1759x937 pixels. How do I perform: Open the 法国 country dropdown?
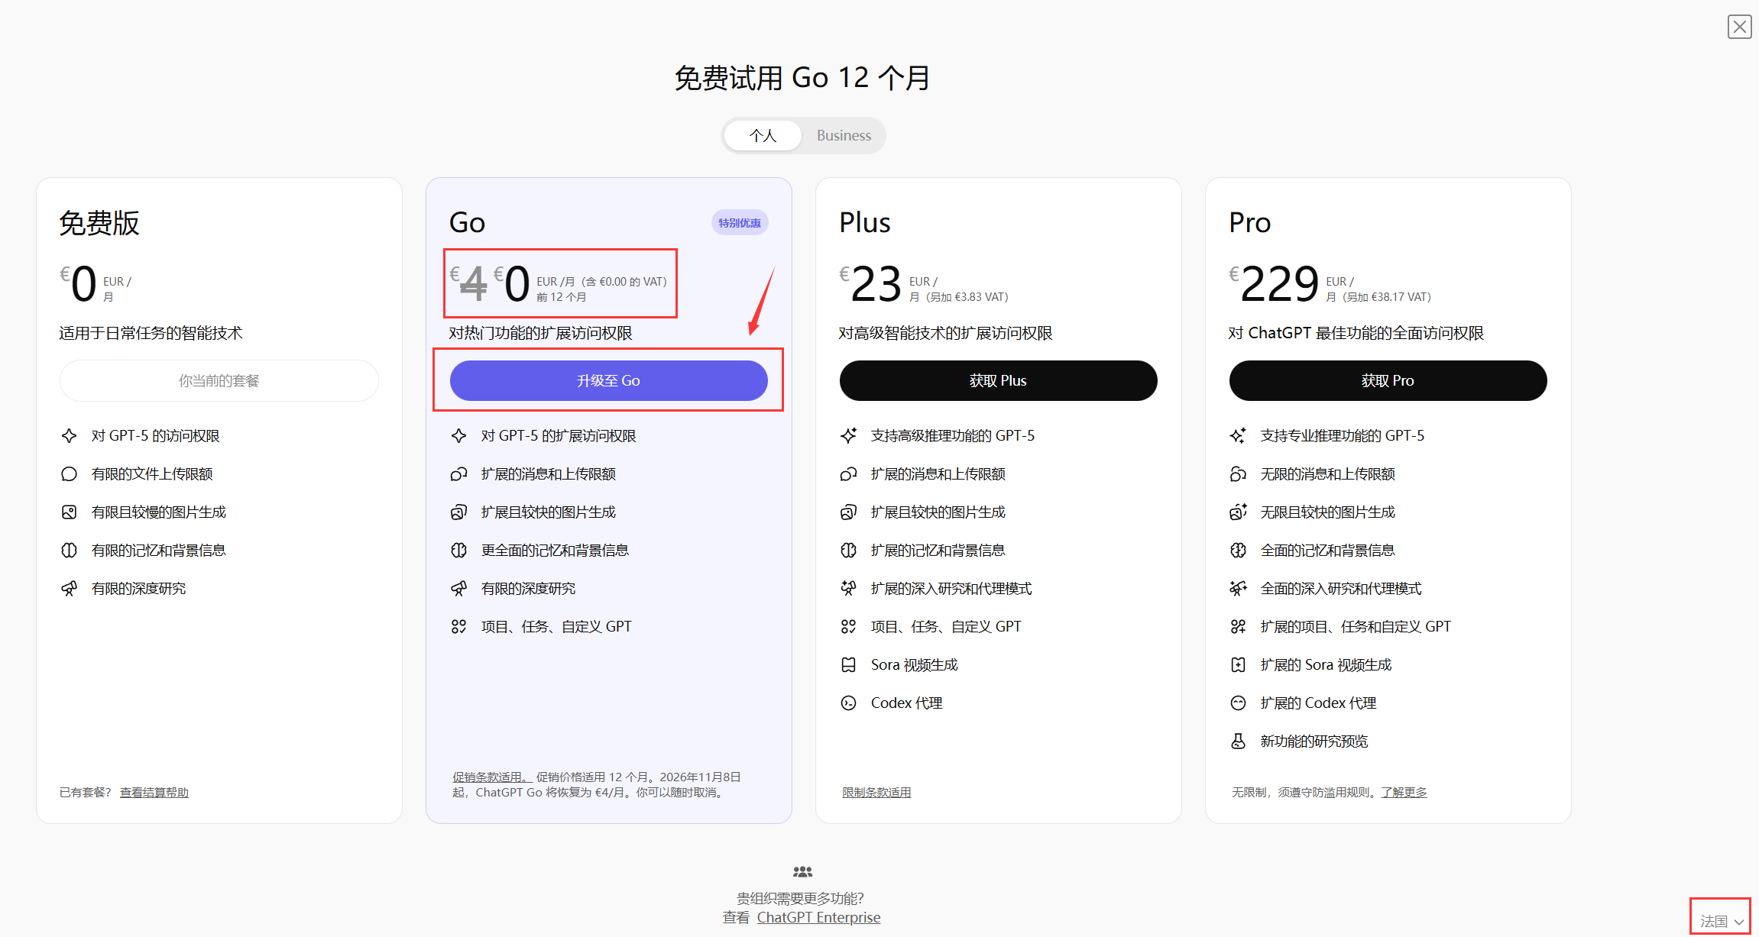[1721, 921]
